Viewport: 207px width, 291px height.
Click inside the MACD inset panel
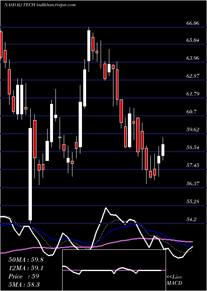[x=114, y=270]
